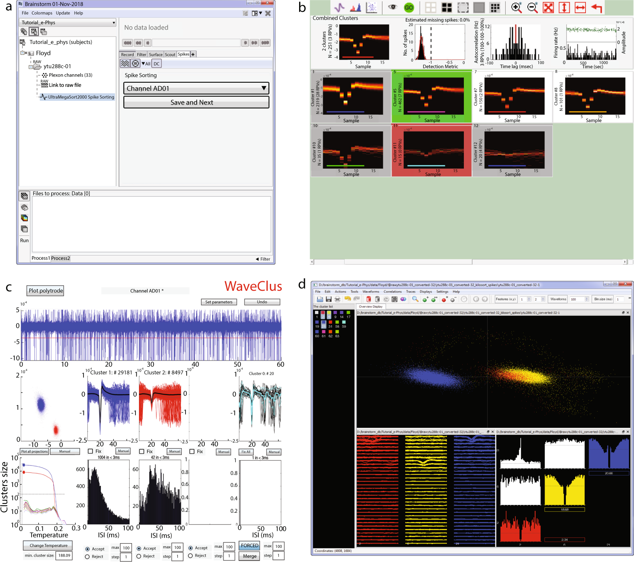Image resolution: width=634 pixels, height=562 pixels.
Task: Check the Fix checkbox under Cluster 1
Action: point(91,451)
